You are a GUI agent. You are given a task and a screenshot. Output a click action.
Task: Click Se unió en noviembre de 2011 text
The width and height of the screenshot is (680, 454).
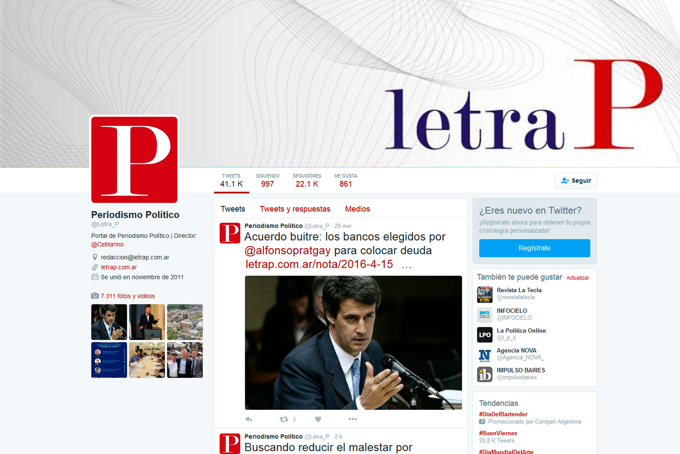(x=142, y=277)
